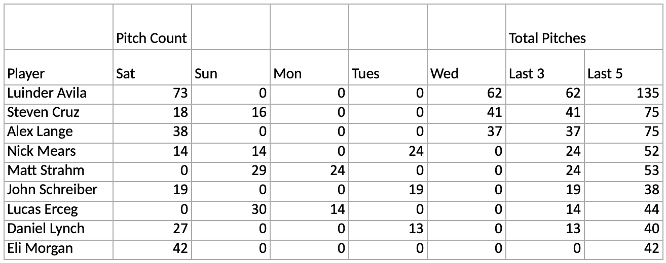Image resolution: width=666 pixels, height=263 pixels.
Task: Select Lucas Erceg's Sunday pitch count cell
Action: 231,209
